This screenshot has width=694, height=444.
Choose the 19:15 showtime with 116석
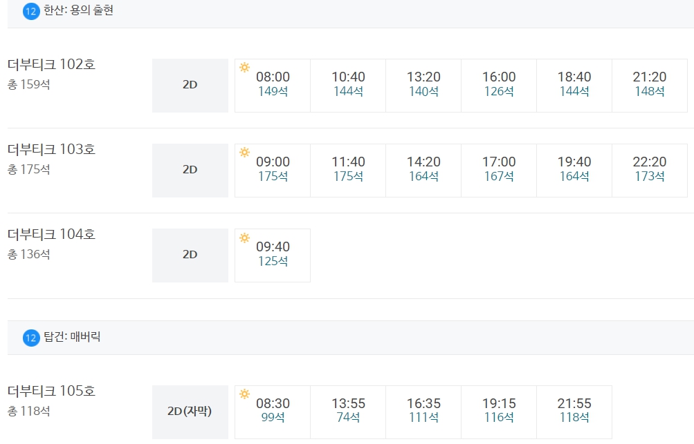pos(499,412)
